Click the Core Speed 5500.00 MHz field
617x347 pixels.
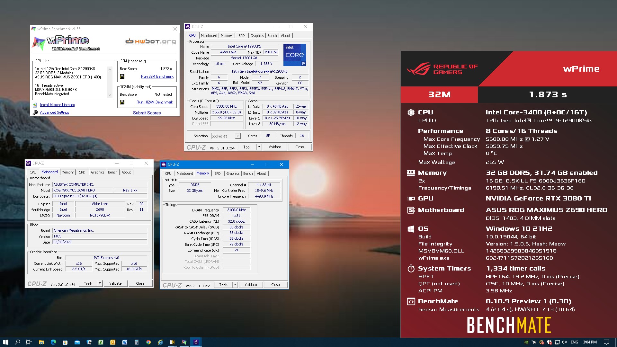point(226,106)
